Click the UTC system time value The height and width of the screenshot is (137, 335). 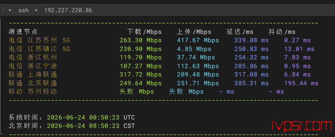[x=91, y=118]
